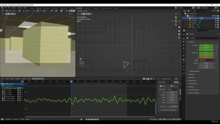
Task: Open the Modifiers sidebar tab
Action: pyautogui.click(x=180, y=92)
